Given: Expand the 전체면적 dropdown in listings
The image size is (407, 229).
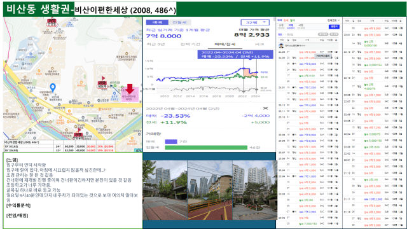Looking at the screenshot, I should pos(333,20).
